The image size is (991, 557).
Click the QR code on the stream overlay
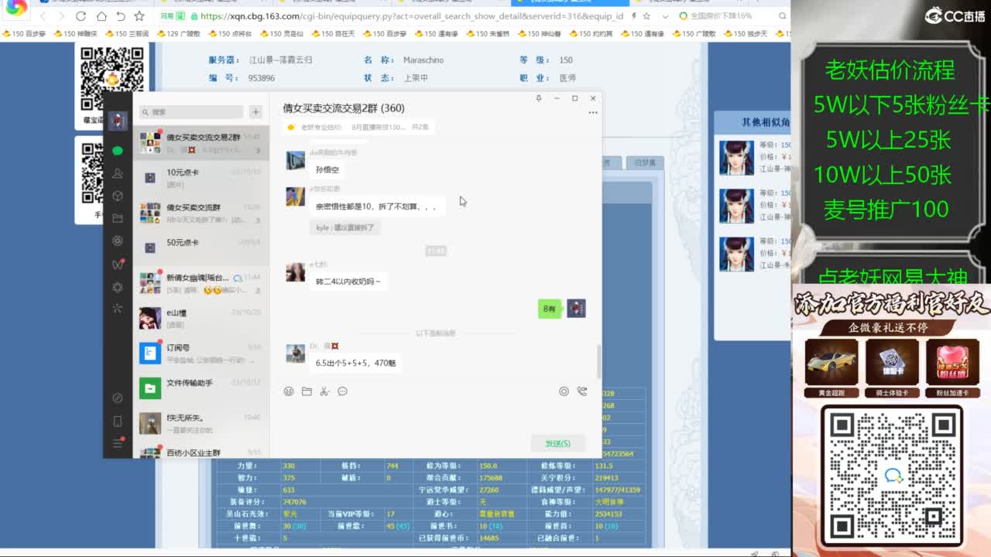[x=892, y=475]
